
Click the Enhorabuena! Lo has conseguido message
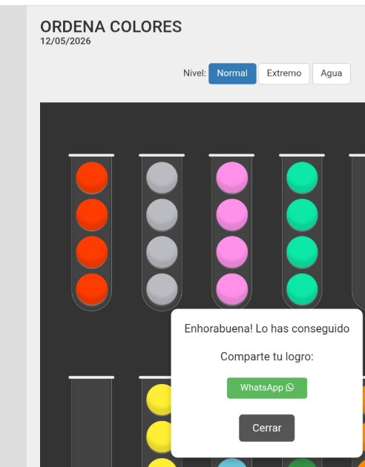[x=267, y=328]
